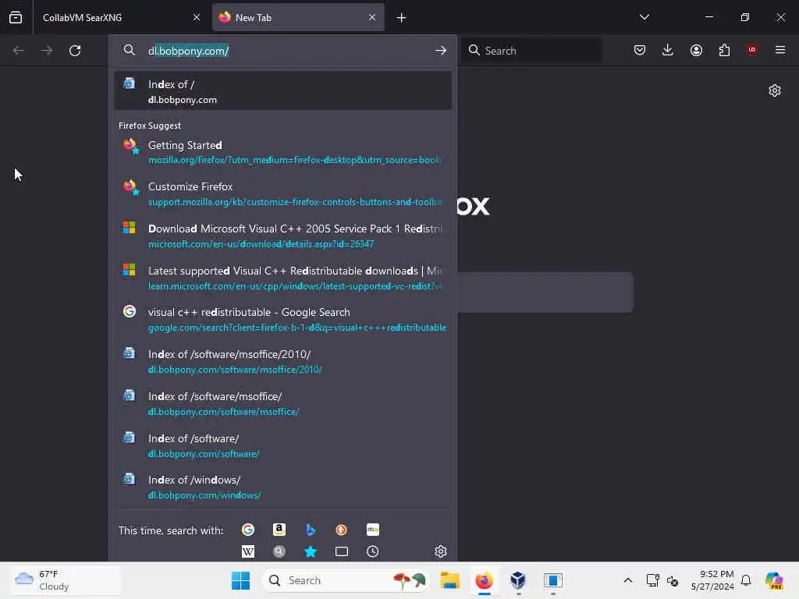Show hidden tray icons chevron
Image resolution: width=799 pixels, height=599 pixels.
point(628,580)
